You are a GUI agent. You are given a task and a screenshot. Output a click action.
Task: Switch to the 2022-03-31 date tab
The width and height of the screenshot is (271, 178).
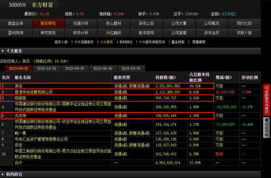[131, 69]
